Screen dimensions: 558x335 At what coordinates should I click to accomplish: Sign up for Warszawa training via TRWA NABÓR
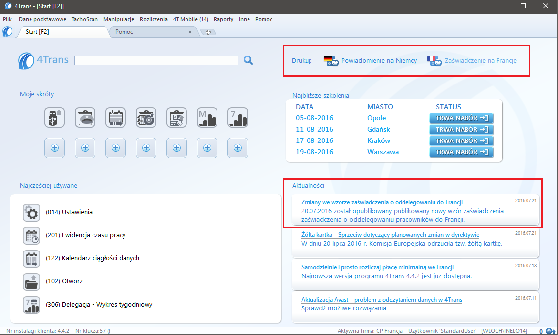(461, 152)
